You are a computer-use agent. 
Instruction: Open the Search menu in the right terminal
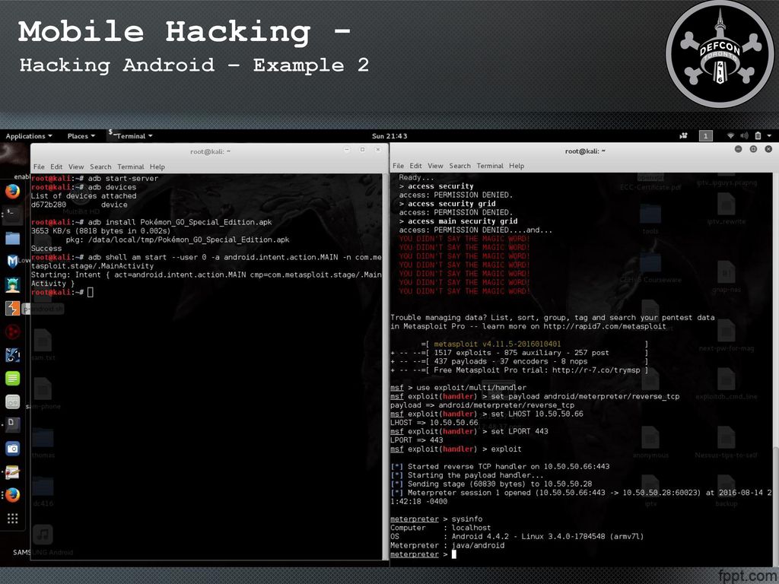459,166
